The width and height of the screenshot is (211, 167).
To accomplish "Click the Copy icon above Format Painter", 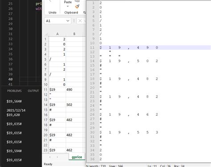I will click(x=77, y=1).
